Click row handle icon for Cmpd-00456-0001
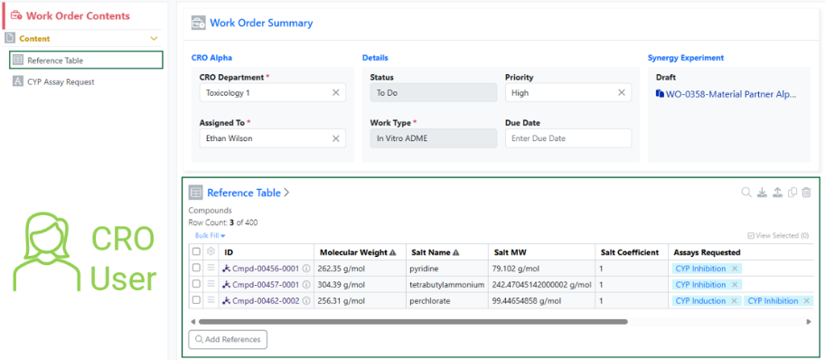 [x=211, y=268]
